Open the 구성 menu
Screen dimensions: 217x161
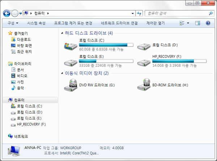tap(13, 23)
